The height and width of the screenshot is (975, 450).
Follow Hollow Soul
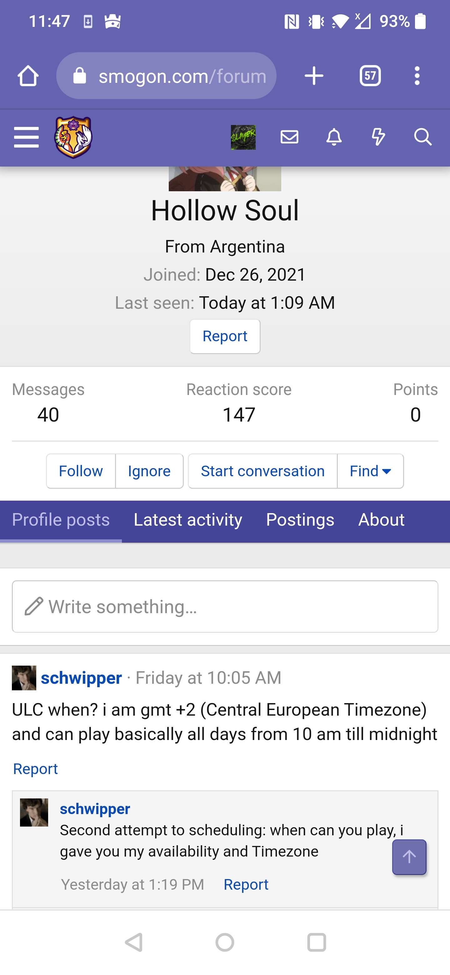(x=81, y=471)
